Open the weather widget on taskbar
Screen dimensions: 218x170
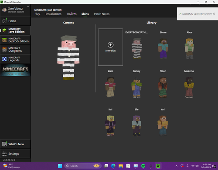(11, 166)
